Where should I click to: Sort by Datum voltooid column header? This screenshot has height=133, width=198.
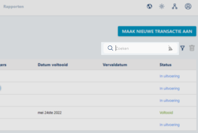[53, 65]
